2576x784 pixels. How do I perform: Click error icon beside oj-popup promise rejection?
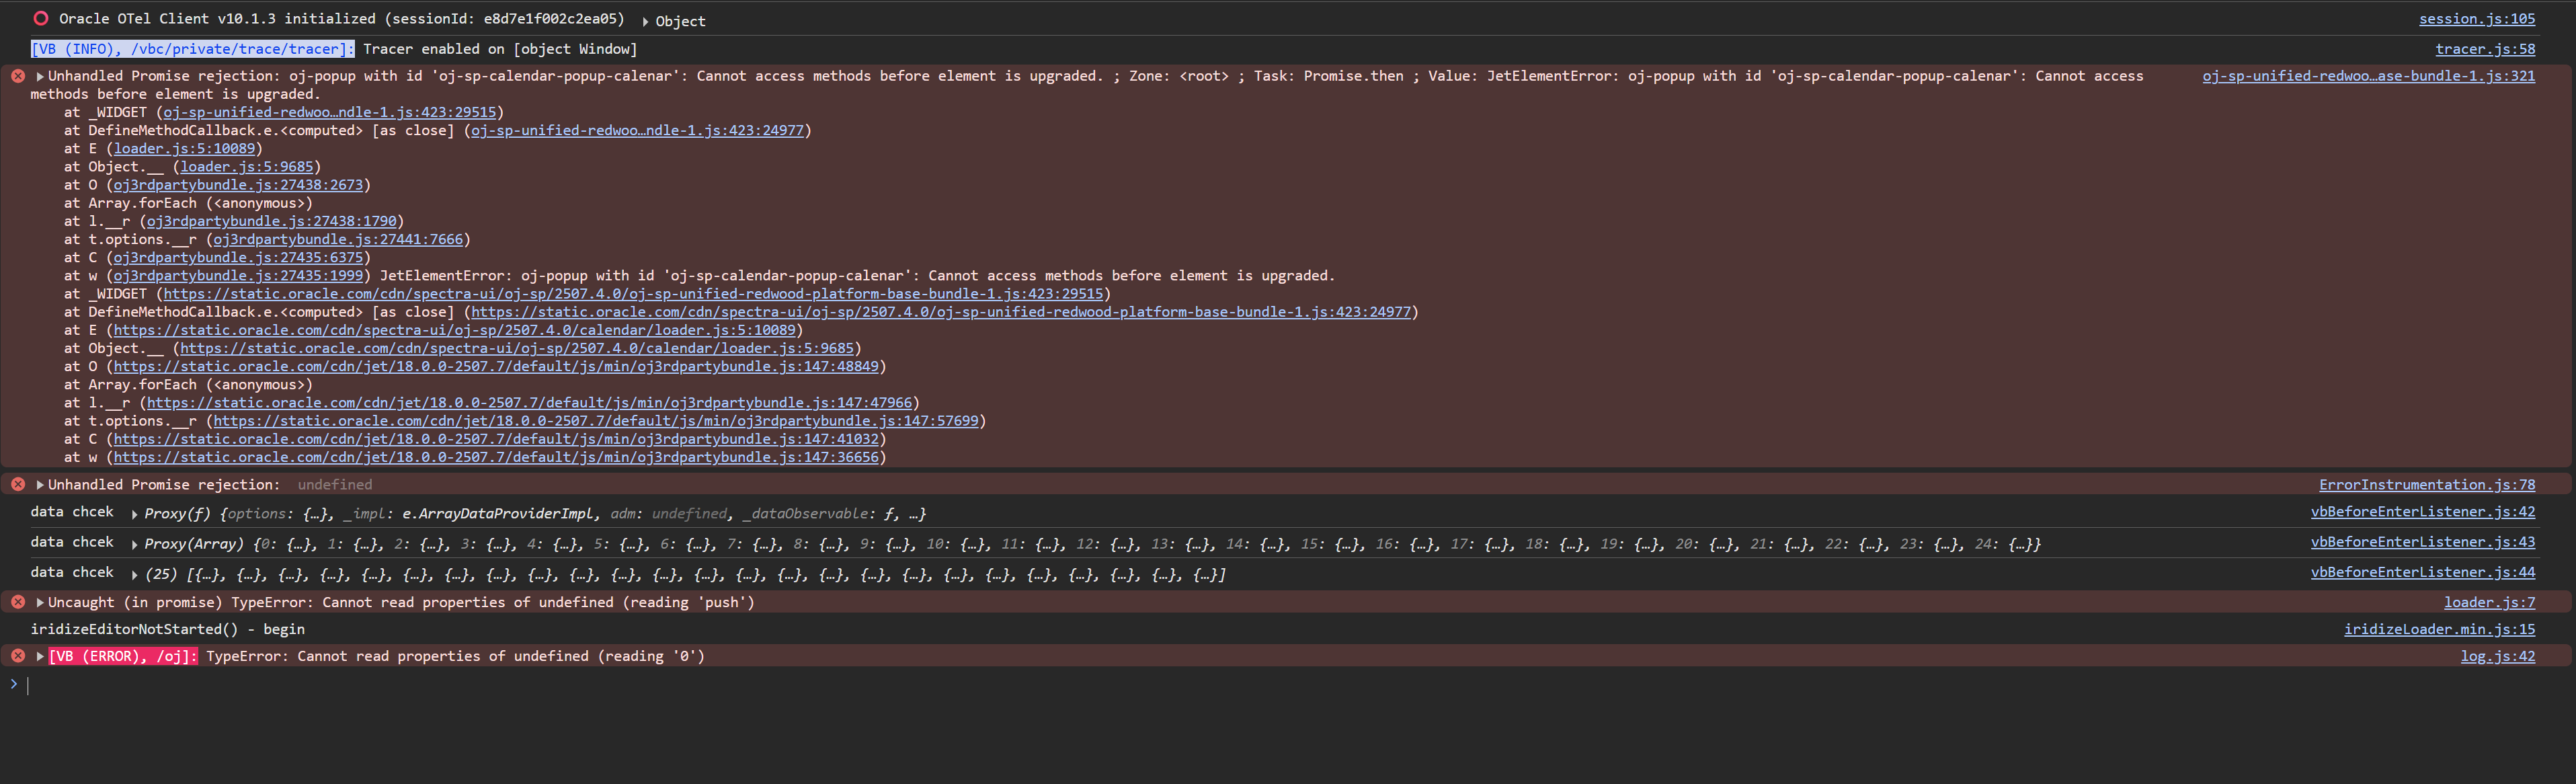(18, 76)
